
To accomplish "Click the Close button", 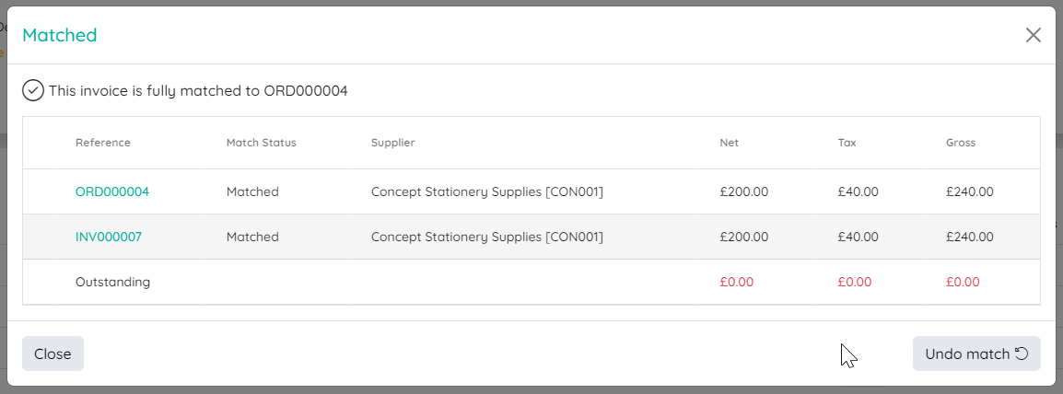I will pos(53,353).
